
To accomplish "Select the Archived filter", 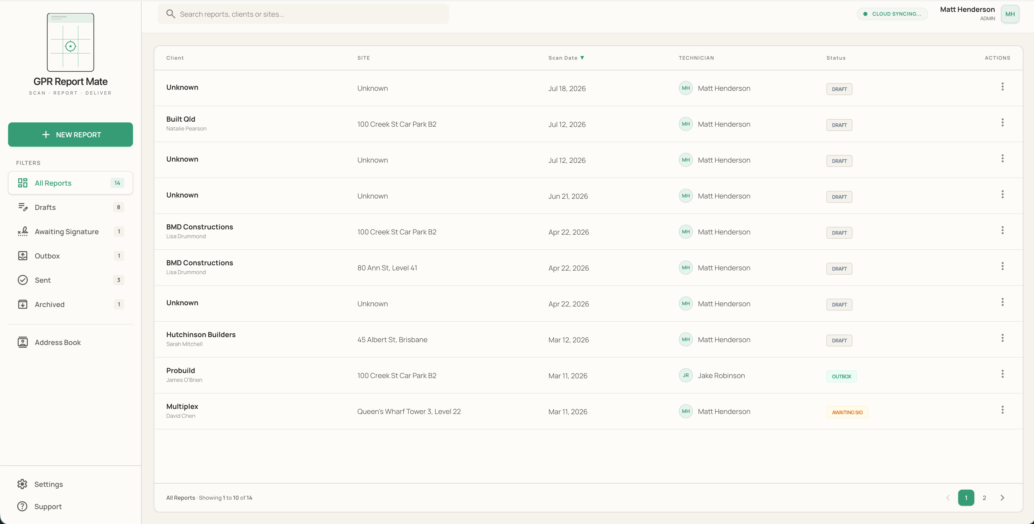I will pyautogui.click(x=70, y=304).
